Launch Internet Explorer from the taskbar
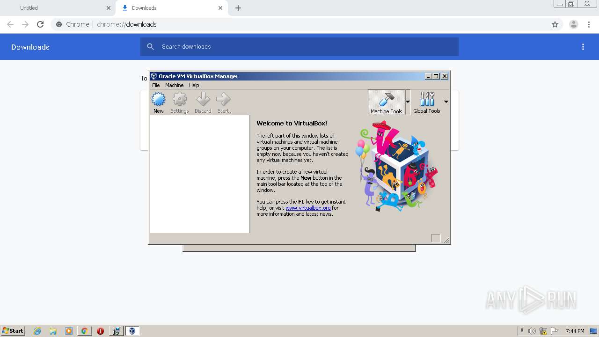The width and height of the screenshot is (599, 337). tap(37, 331)
